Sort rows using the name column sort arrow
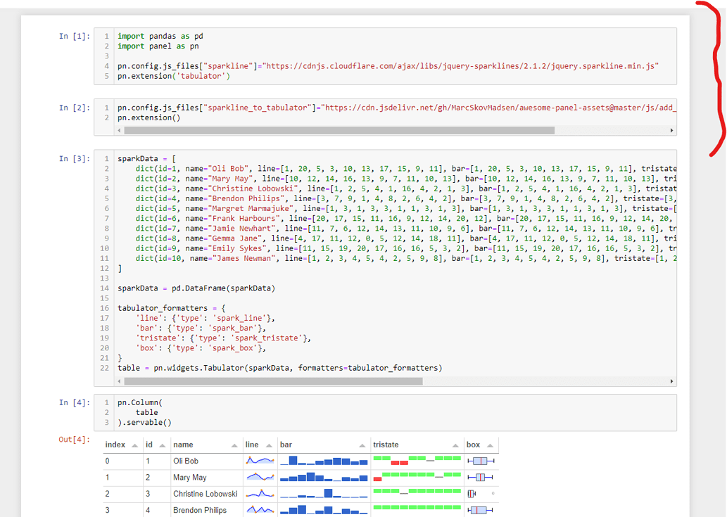 pyautogui.click(x=234, y=445)
